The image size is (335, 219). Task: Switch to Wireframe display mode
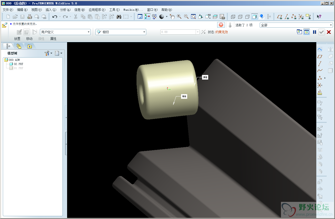(x=233, y=17)
